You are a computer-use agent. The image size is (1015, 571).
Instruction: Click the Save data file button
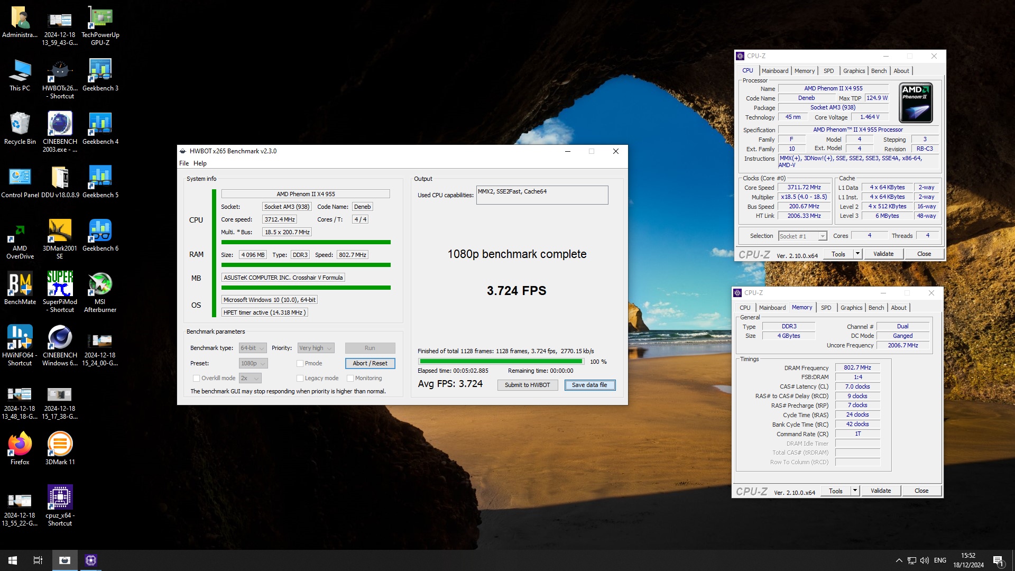590,385
